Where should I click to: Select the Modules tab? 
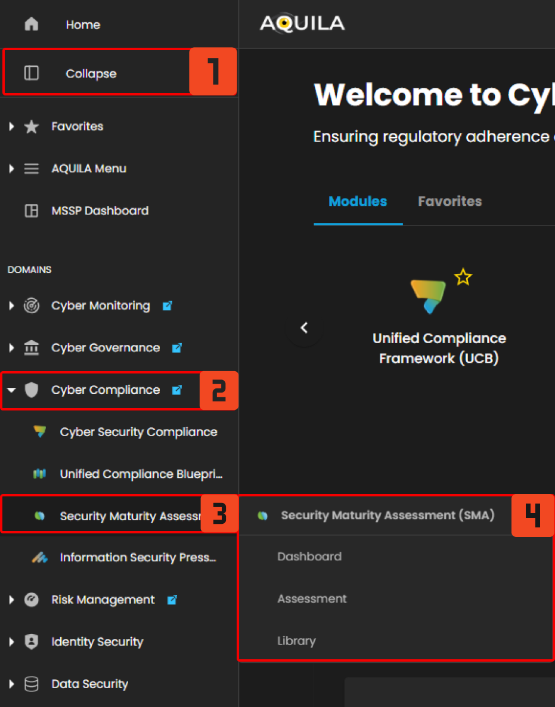click(358, 202)
